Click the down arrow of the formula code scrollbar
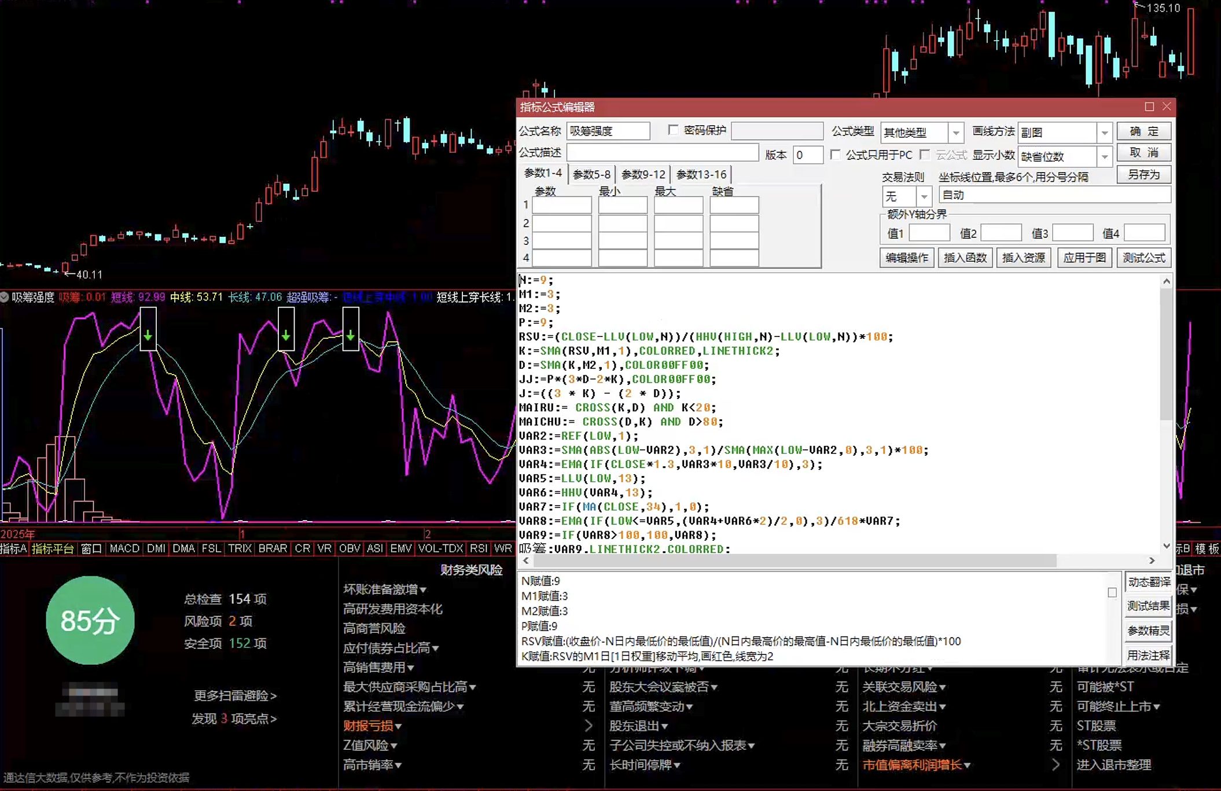Image resolution: width=1221 pixels, height=791 pixels. point(1167,546)
